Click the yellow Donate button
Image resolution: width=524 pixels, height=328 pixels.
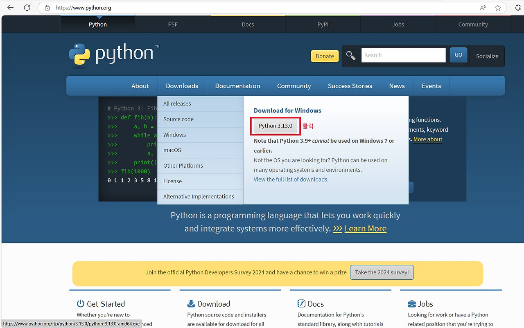(x=325, y=56)
